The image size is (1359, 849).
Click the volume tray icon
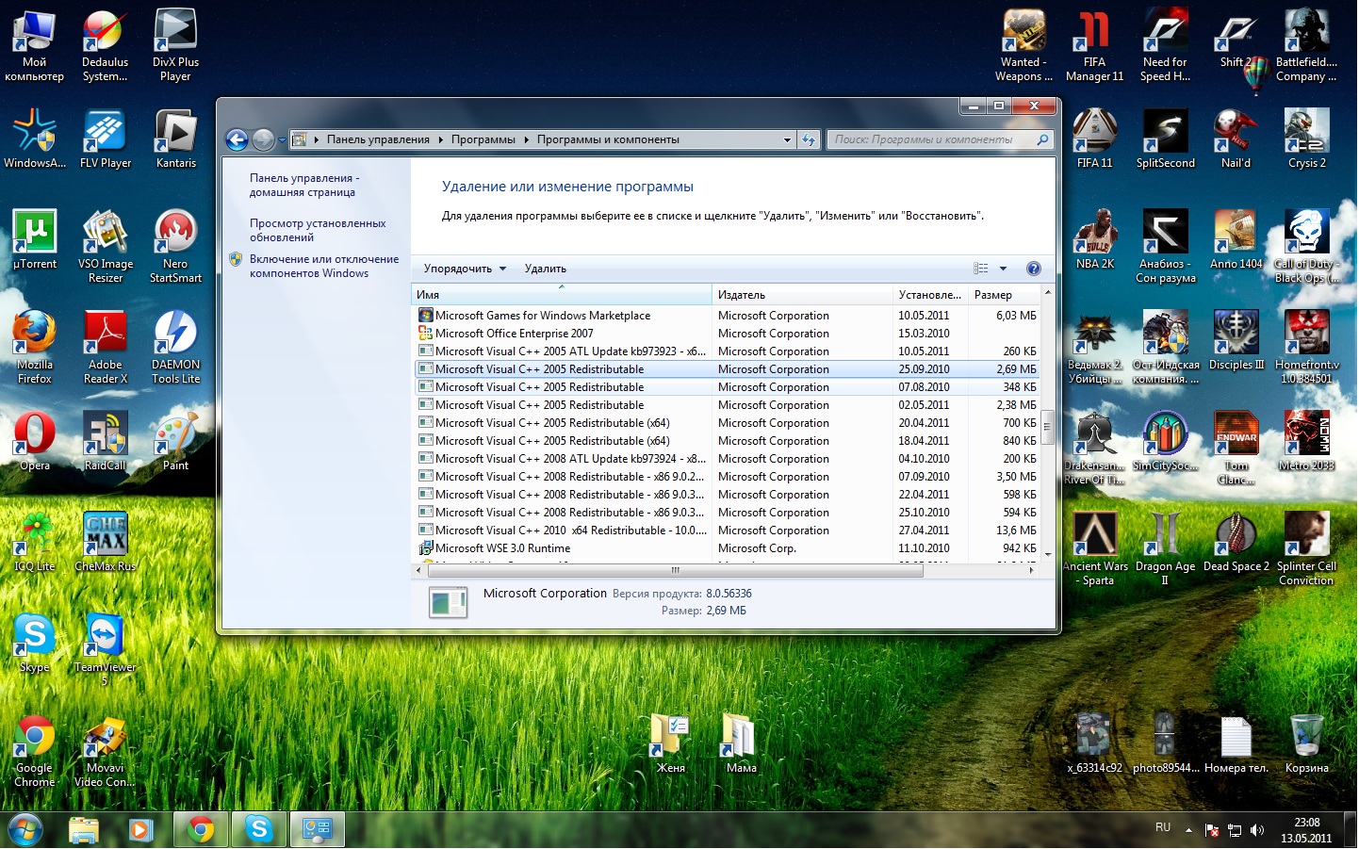pyautogui.click(x=1256, y=830)
